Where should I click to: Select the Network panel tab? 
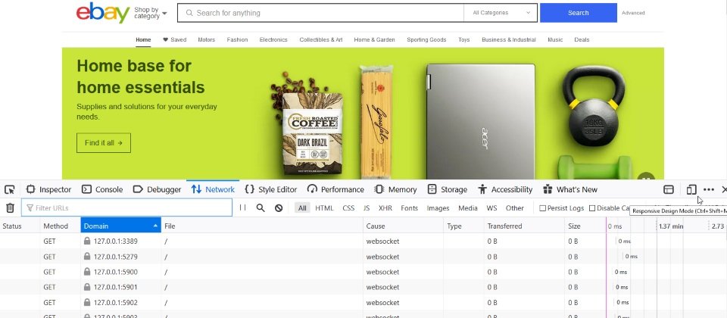coord(213,189)
